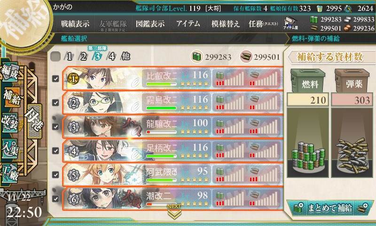Open the 図鑑表示 menu item
376x226 pixels.
(x=150, y=24)
